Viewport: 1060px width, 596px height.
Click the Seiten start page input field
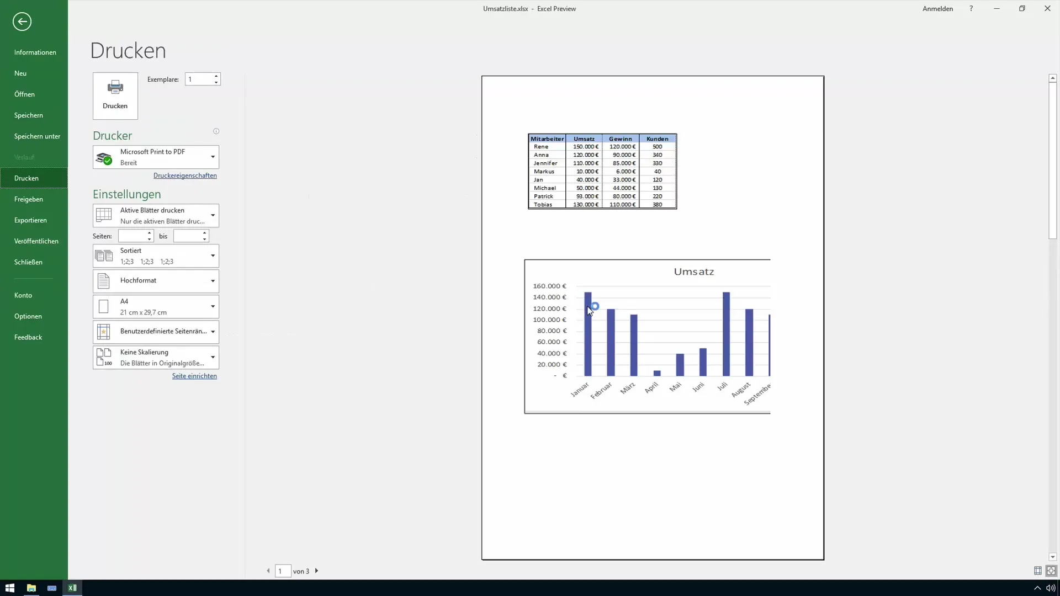[132, 236]
